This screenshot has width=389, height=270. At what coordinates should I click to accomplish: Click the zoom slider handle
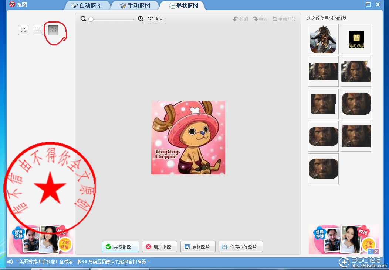click(91, 19)
